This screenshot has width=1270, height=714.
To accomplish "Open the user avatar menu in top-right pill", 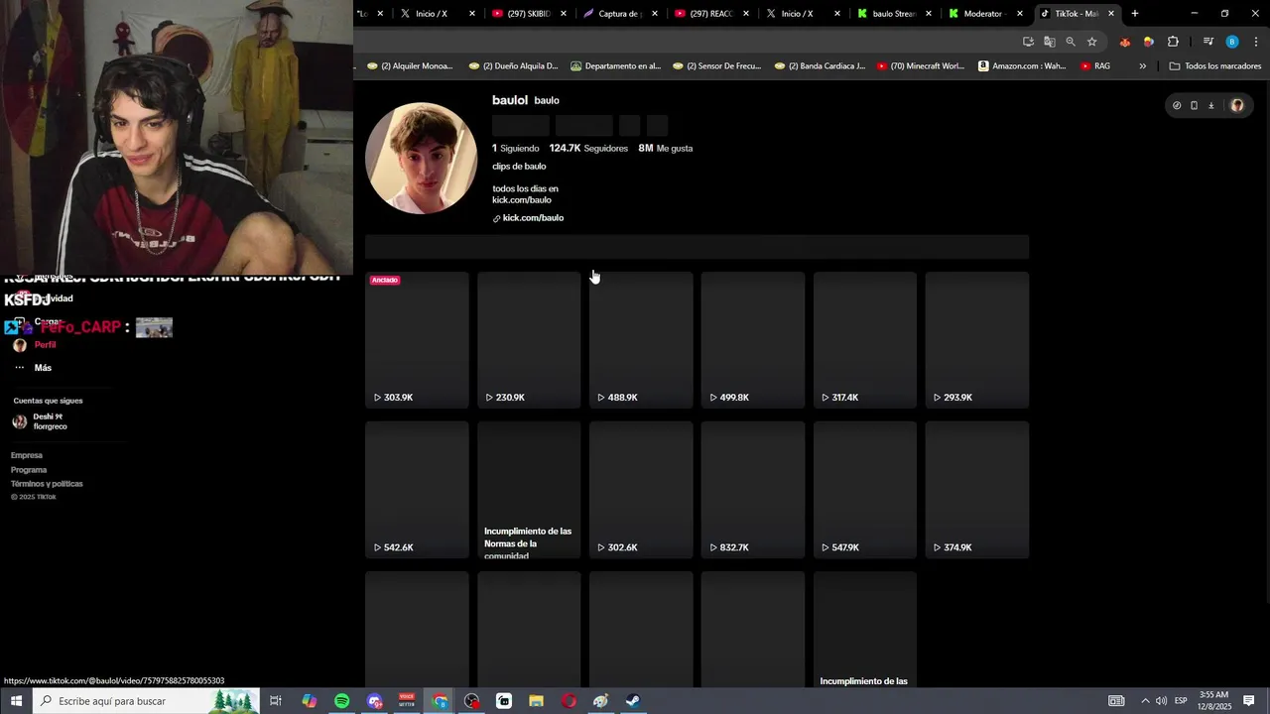I will pos(1236,105).
